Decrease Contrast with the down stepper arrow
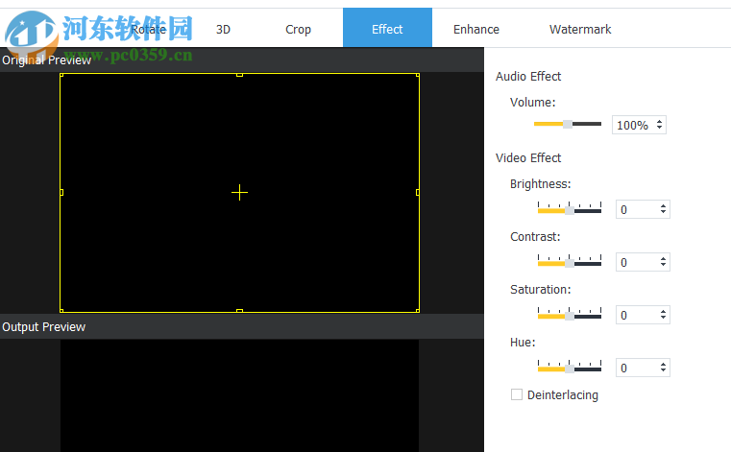Screen dimensions: 731x452 click(663, 265)
